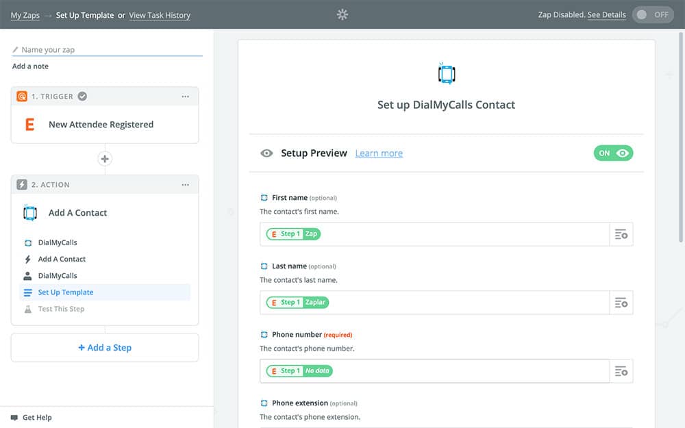Screen dimensions: 685x428
Task: Click the Eventbrite trigger app icon
Action: click(29, 125)
